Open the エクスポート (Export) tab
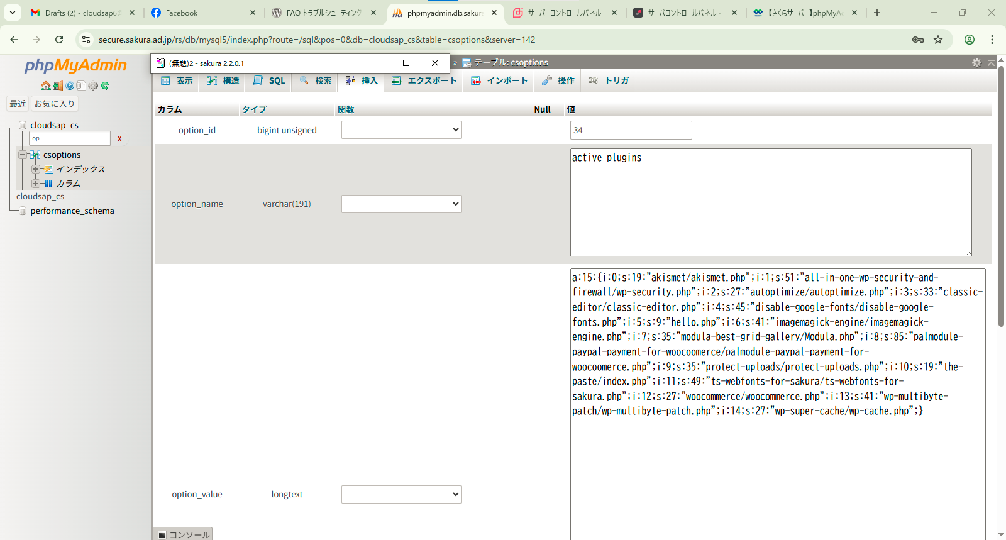This screenshot has width=1006, height=540. 424,80
